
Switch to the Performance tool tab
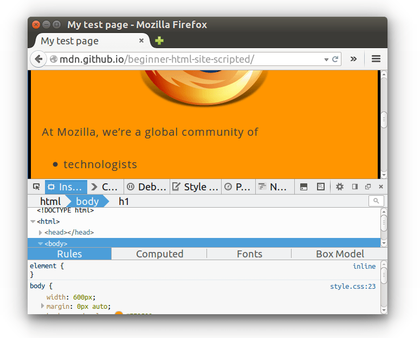click(238, 187)
